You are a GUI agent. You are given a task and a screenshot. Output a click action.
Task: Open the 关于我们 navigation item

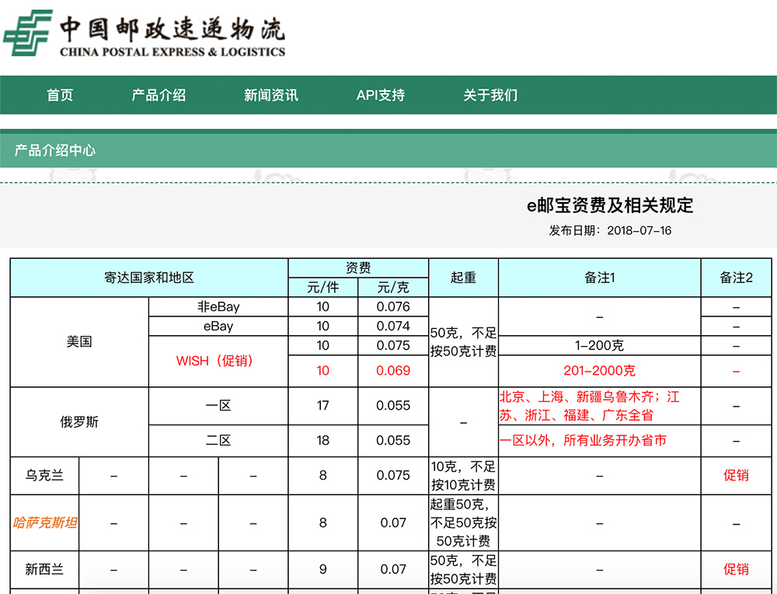tap(490, 95)
